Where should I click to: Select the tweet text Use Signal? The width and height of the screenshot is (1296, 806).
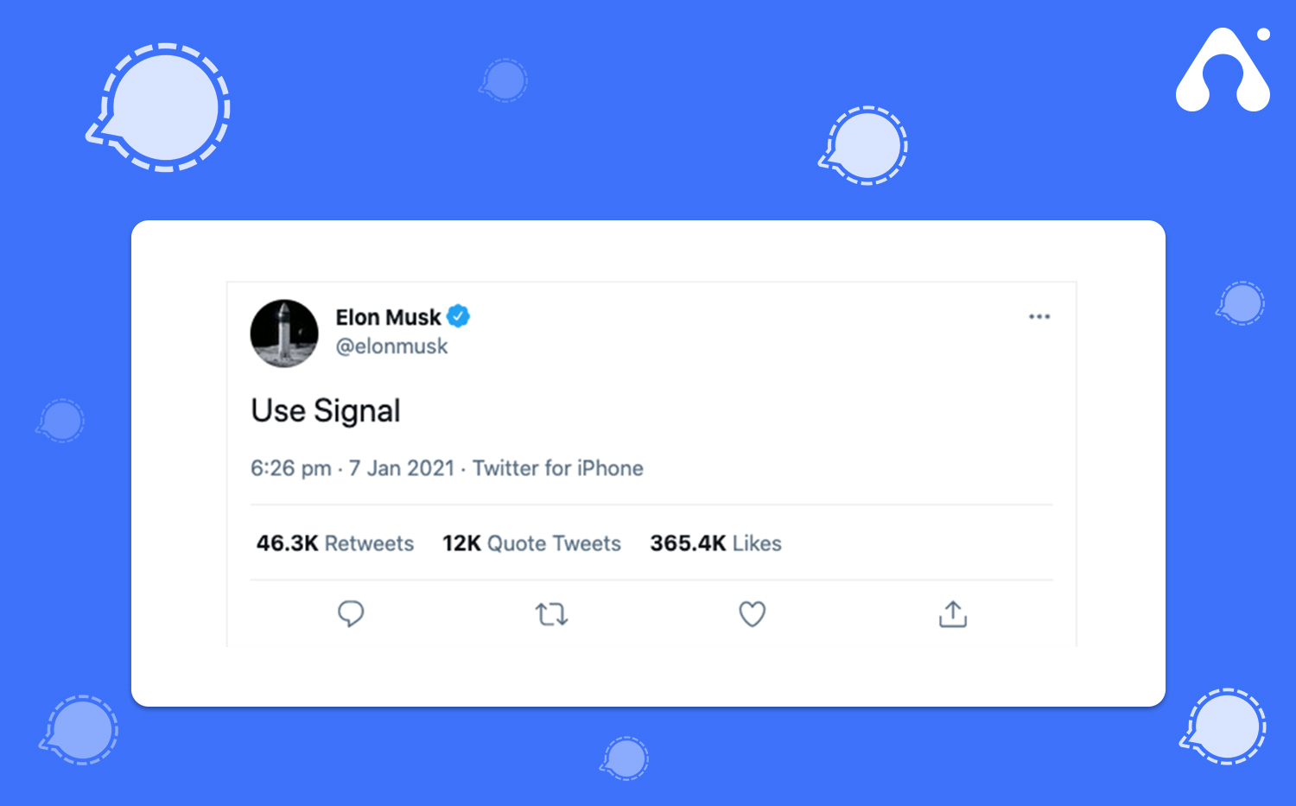325,410
